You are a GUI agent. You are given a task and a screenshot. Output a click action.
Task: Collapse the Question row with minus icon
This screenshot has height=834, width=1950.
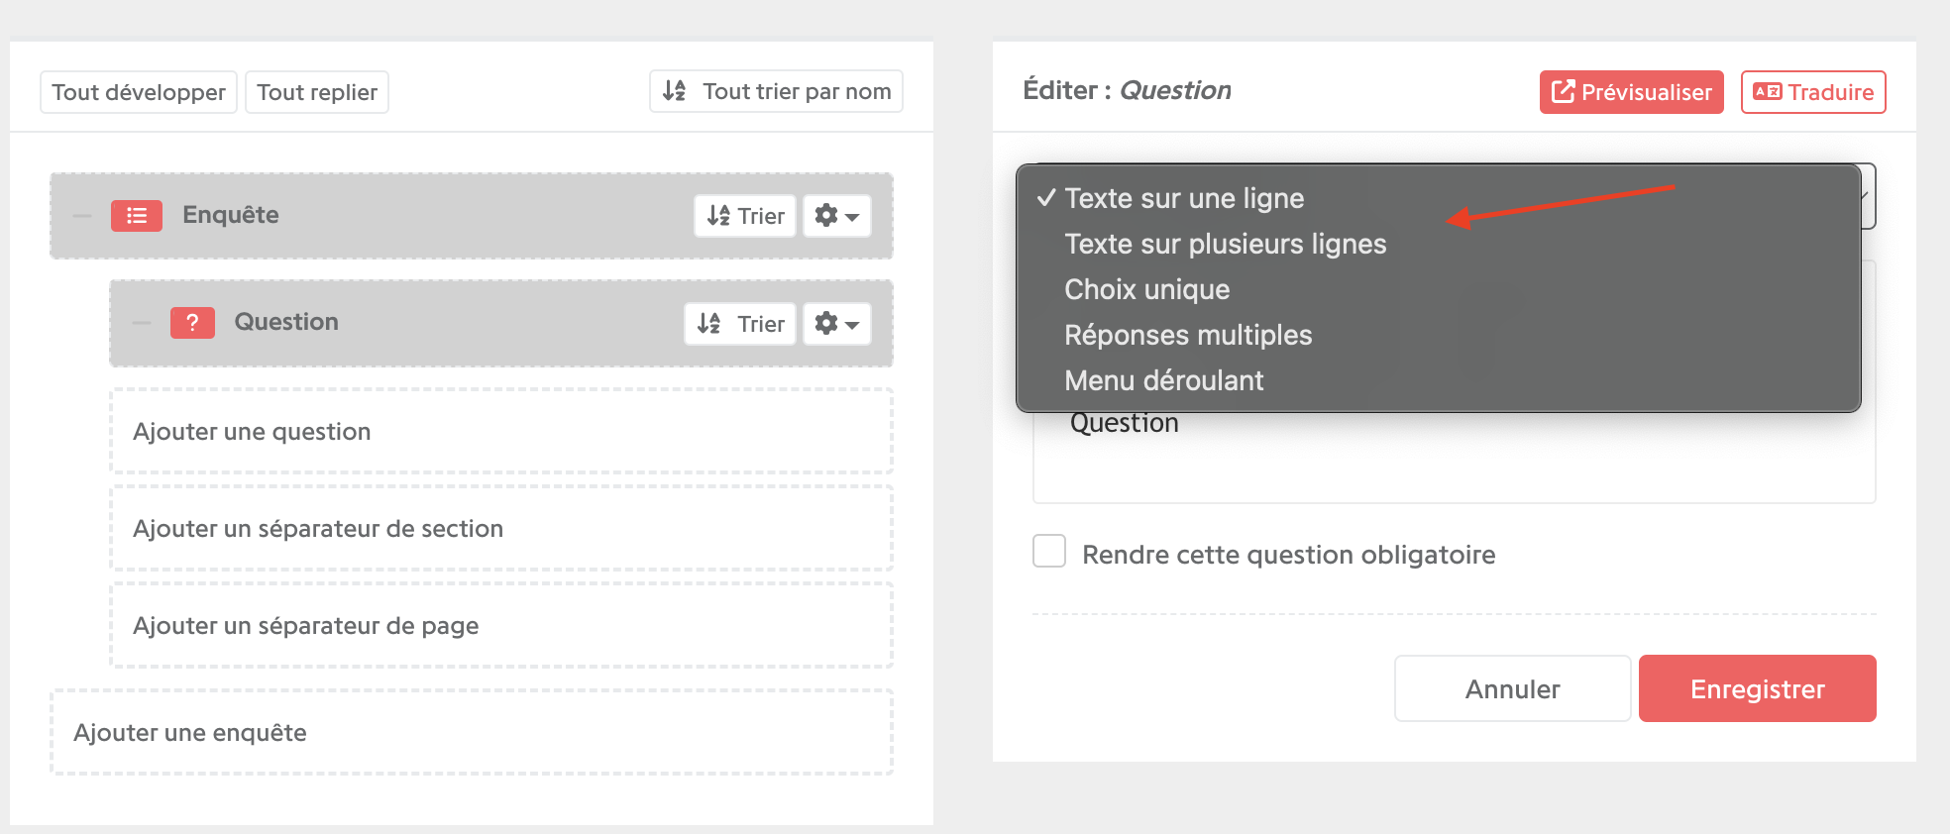coord(142,323)
